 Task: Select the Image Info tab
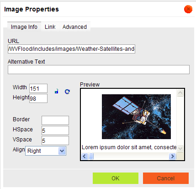[x=24, y=27]
